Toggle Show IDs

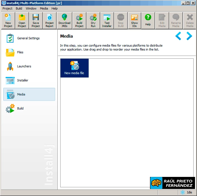[135, 20]
